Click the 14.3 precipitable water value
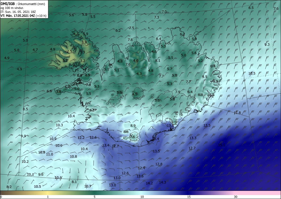Viewport: 281px width, 199px height. (162, 182)
